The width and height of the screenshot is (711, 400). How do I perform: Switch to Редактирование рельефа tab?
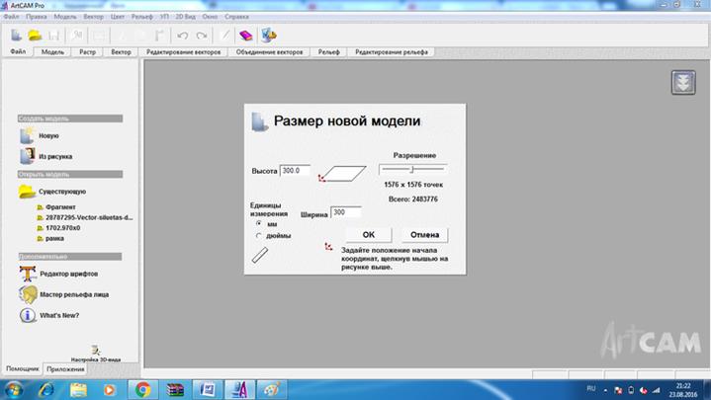[392, 52]
